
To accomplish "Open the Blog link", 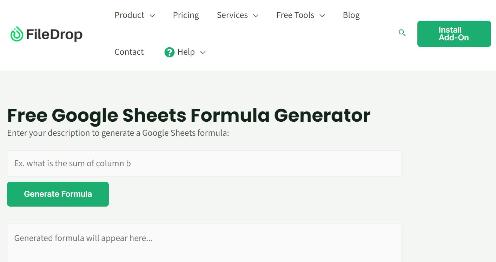I will (x=351, y=15).
